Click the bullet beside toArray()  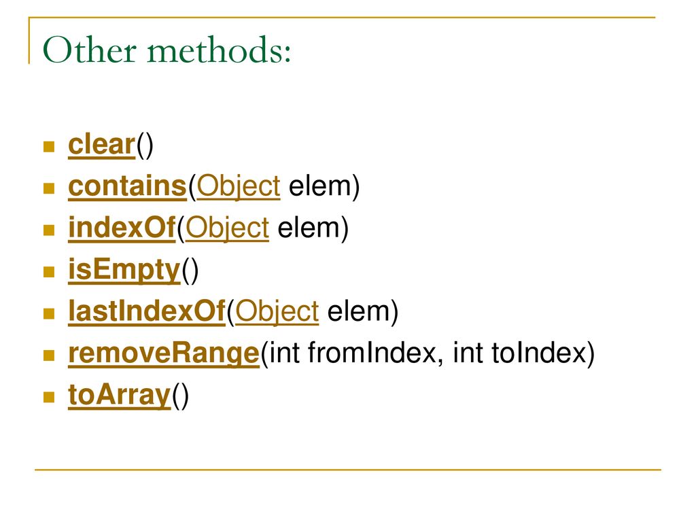(x=49, y=397)
